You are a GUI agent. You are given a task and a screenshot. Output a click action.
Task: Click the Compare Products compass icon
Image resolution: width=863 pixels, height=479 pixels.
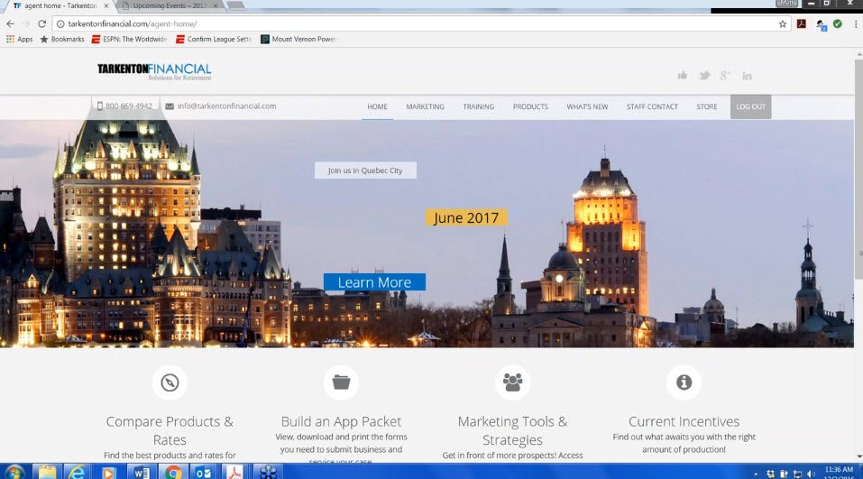pos(170,382)
